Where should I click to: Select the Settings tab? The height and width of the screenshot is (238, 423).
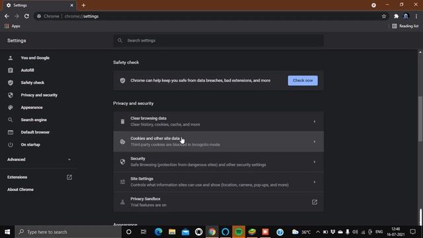[40, 5]
